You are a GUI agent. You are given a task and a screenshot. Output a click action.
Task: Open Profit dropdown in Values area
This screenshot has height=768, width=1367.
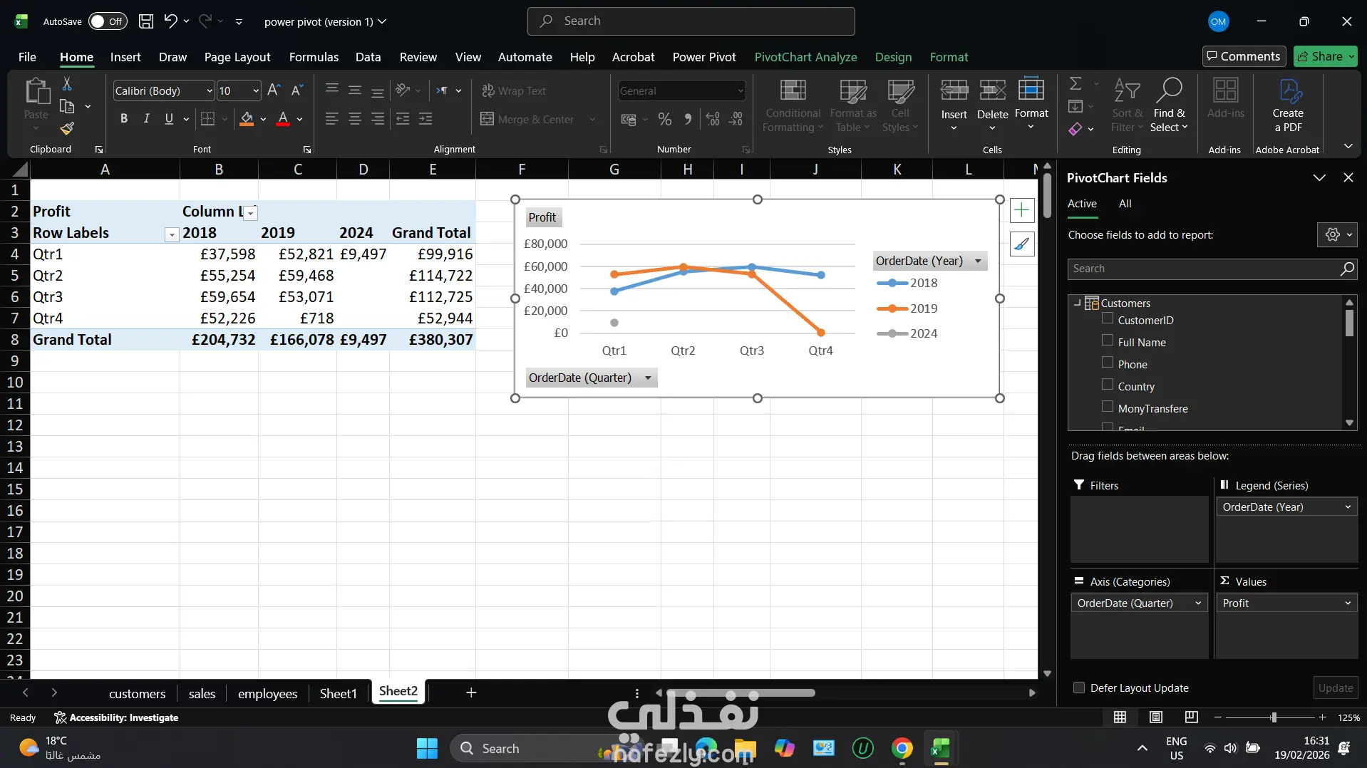click(x=1348, y=603)
